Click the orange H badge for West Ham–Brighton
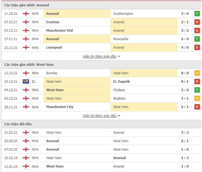Screen dimensions: 202x172 (197, 98)
